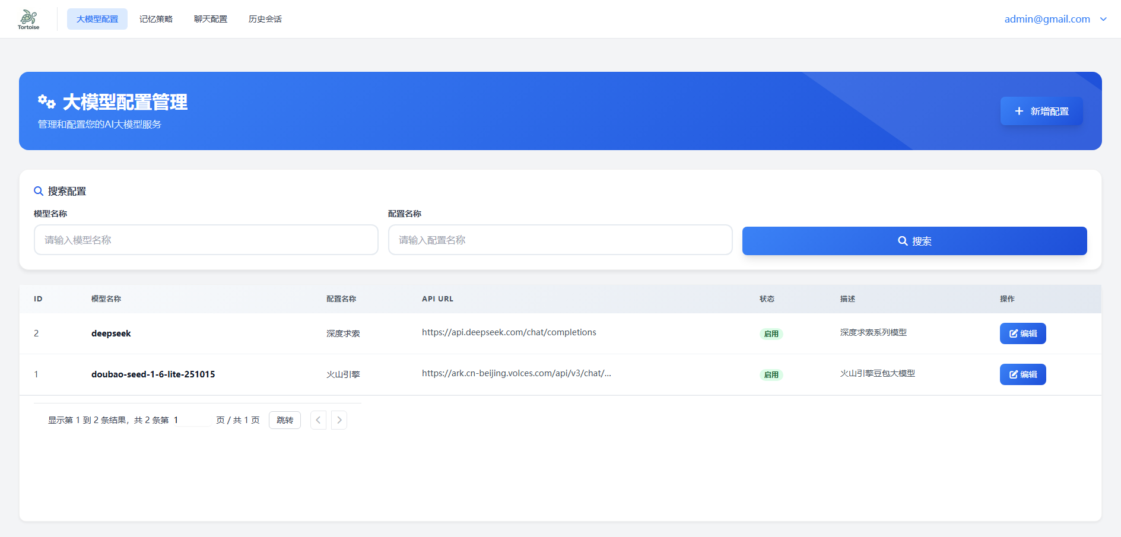Click the API URL column header
Screen dimensions: 1121x537
point(437,299)
